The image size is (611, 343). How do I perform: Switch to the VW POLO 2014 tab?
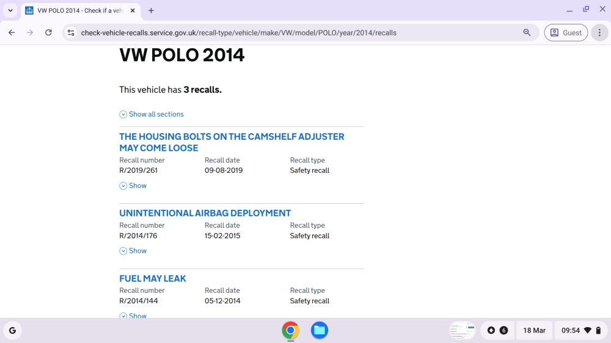[x=80, y=10]
